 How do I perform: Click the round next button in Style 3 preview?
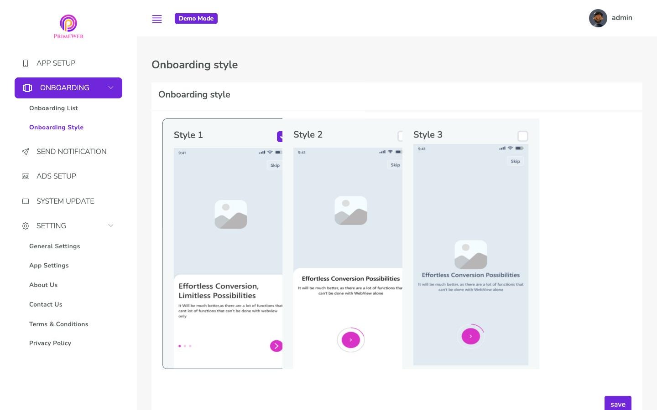471,336
